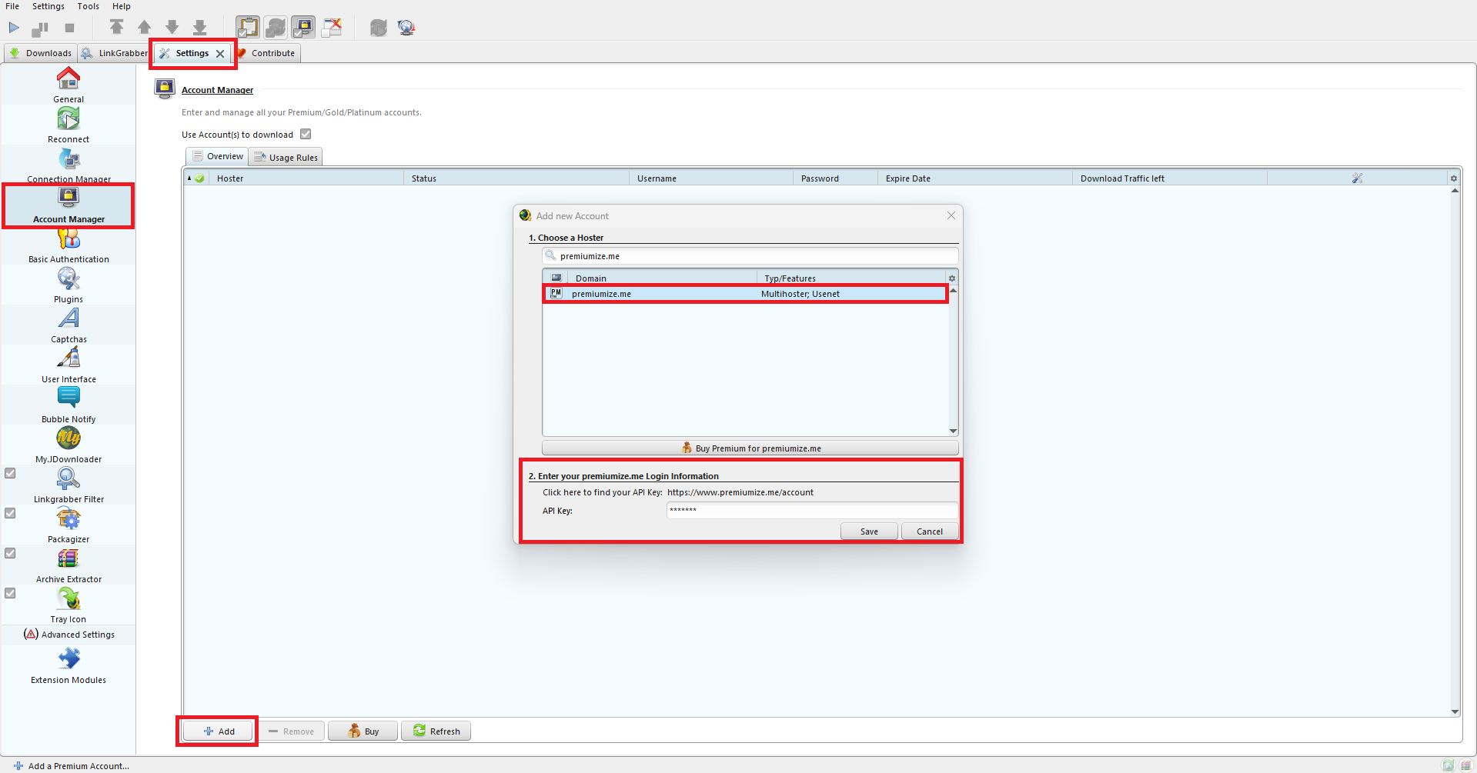Toggle Use Account(s) to download checkbox
This screenshot has width=1477, height=773.
tap(306, 134)
